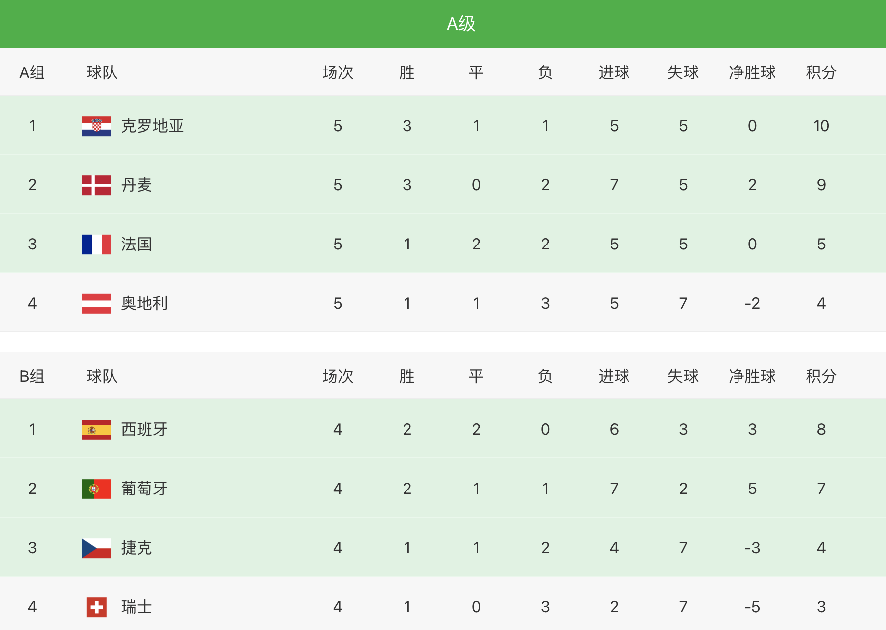Open team name 丹麦

[136, 185]
